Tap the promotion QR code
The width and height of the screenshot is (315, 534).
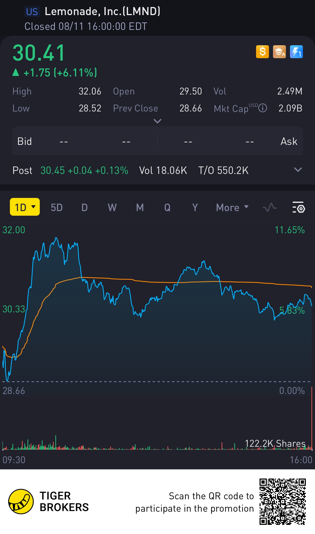(283, 501)
